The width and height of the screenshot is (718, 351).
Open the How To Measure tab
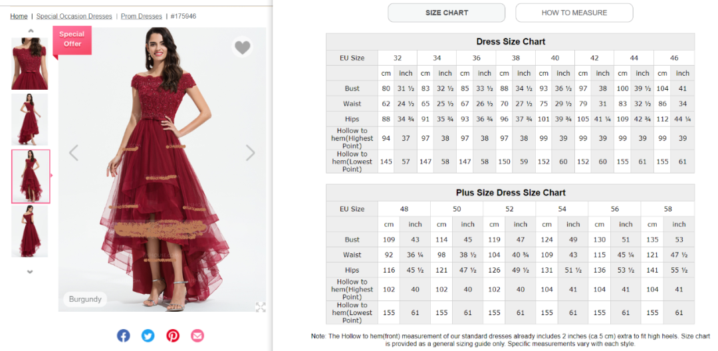pos(574,13)
